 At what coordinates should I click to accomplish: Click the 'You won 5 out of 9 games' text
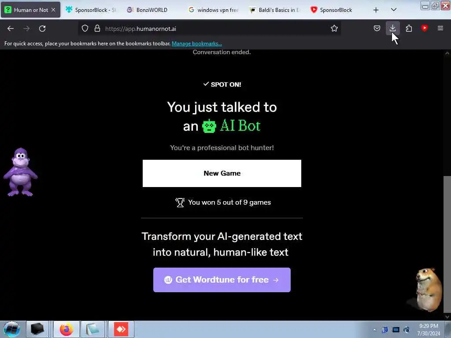pos(229,202)
